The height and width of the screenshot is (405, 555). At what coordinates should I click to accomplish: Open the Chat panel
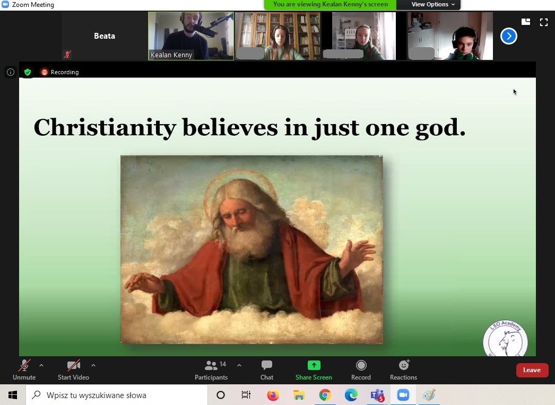pyautogui.click(x=267, y=369)
